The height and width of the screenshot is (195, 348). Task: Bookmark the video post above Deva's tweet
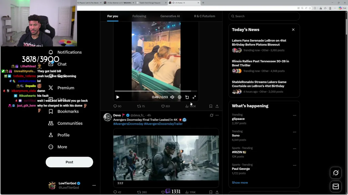click(211, 106)
